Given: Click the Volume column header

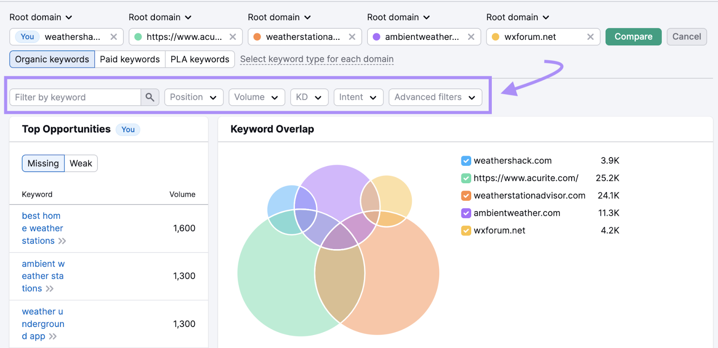Looking at the screenshot, I should (x=182, y=194).
